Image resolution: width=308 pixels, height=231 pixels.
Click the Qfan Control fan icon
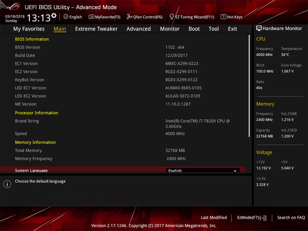pos(130,17)
